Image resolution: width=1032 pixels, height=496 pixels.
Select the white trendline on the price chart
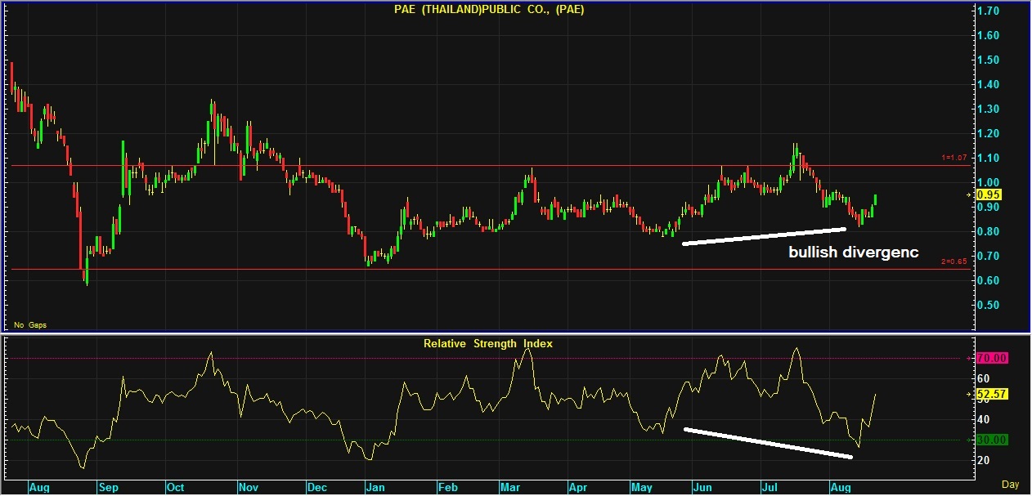coord(764,236)
